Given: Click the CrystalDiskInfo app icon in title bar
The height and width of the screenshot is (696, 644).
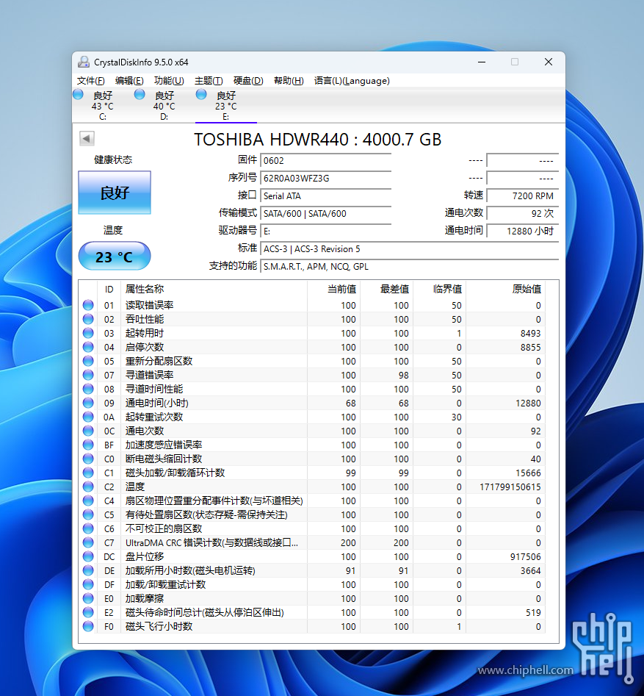Looking at the screenshot, I should tap(84, 62).
